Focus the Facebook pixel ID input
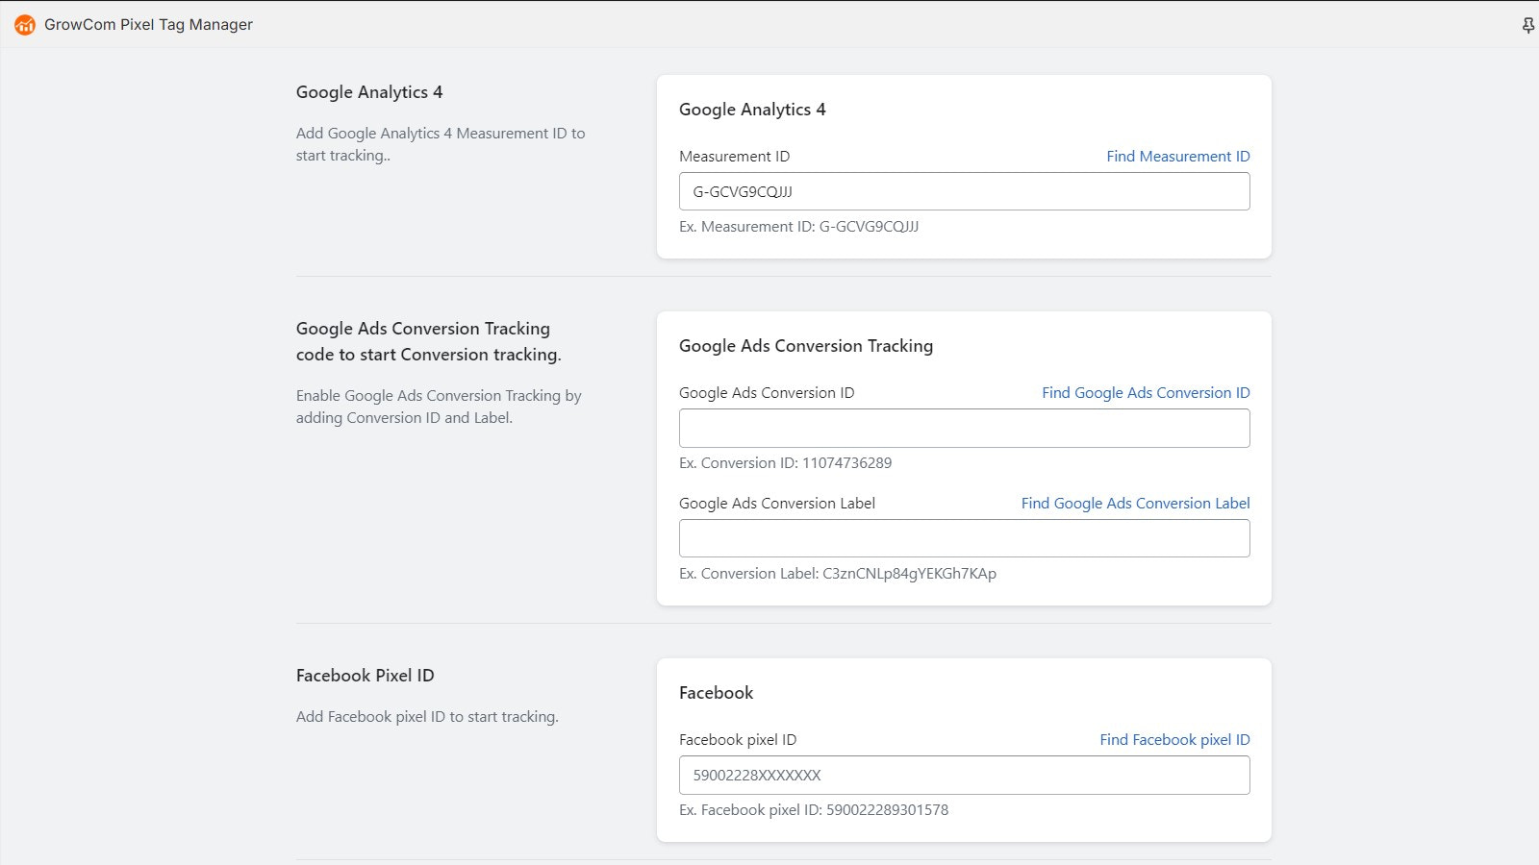The image size is (1539, 865). 964,775
